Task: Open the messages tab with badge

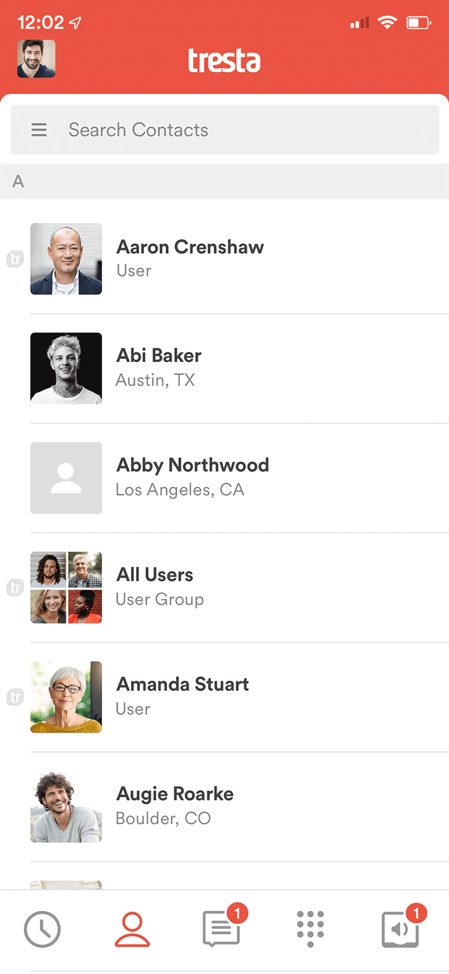Action: [222, 929]
